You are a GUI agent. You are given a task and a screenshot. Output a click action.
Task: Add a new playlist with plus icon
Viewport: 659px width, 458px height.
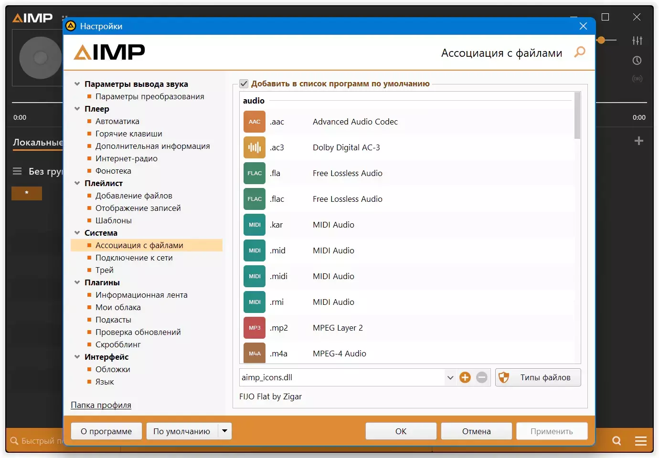click(x=639, y=141)
